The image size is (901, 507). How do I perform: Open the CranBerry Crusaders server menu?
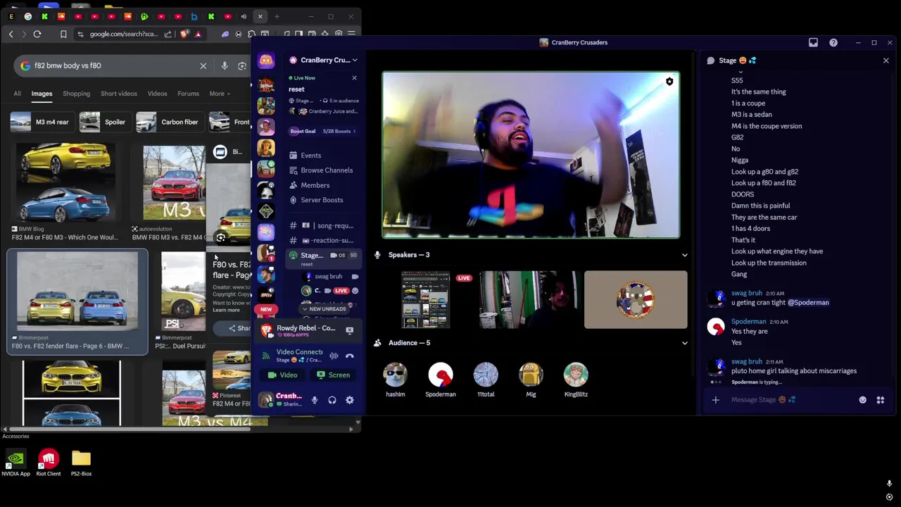[325, 60]
